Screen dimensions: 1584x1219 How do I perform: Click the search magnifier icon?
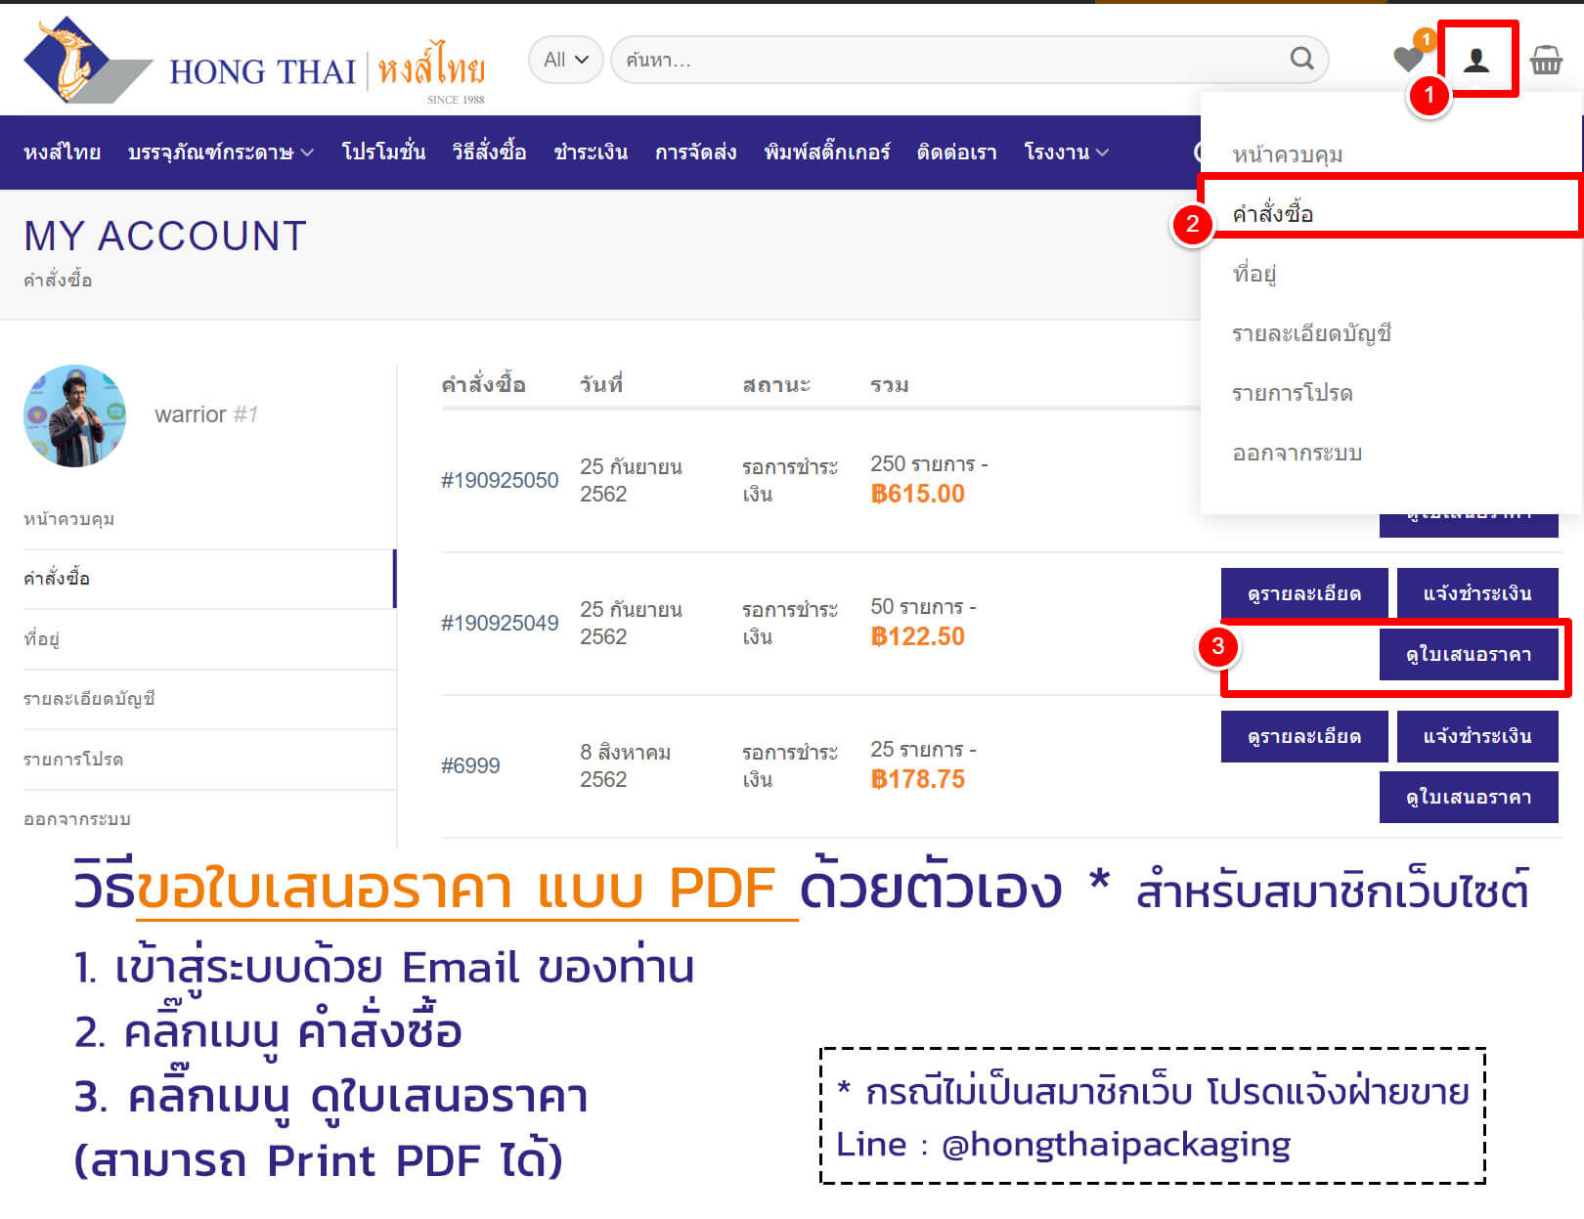[x=1300, y=59]
